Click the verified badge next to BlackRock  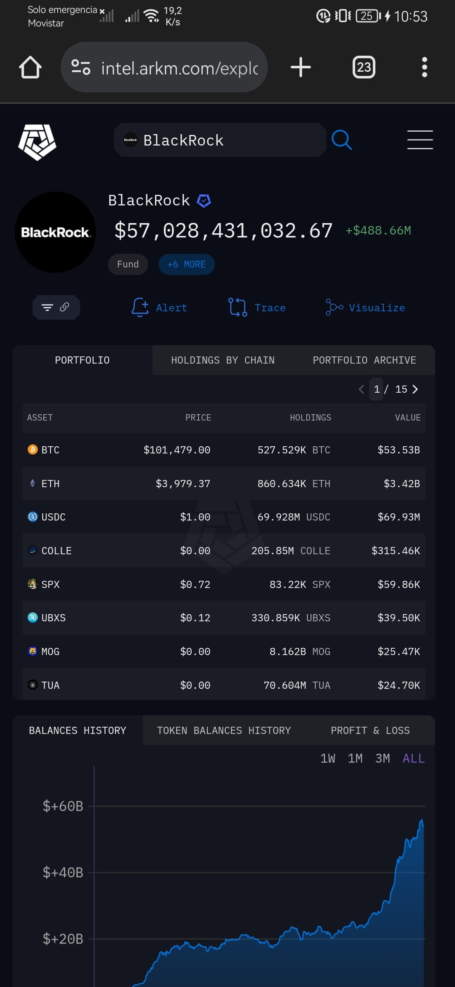point(205,200)
